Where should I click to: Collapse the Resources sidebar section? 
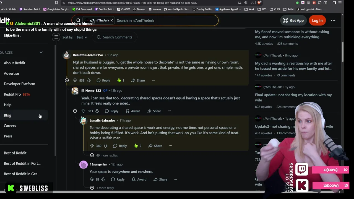41,53
